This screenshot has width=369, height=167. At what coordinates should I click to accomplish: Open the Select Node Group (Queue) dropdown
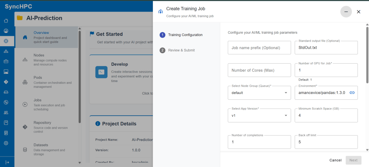[x=259, y=93]
